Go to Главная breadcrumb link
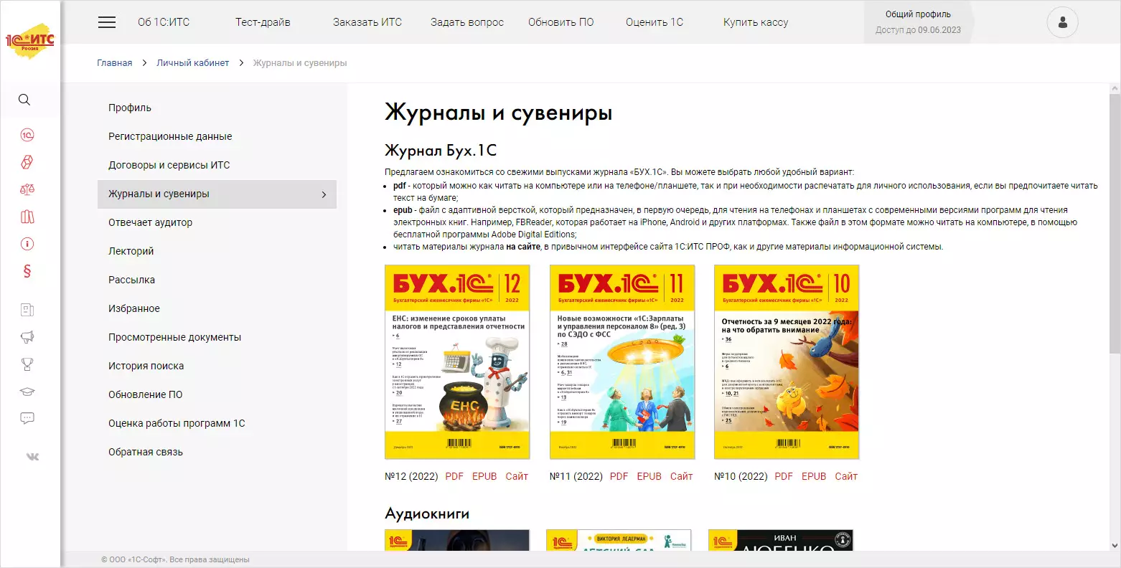This screenshot has width=1121, height=568. coord(115,63)
